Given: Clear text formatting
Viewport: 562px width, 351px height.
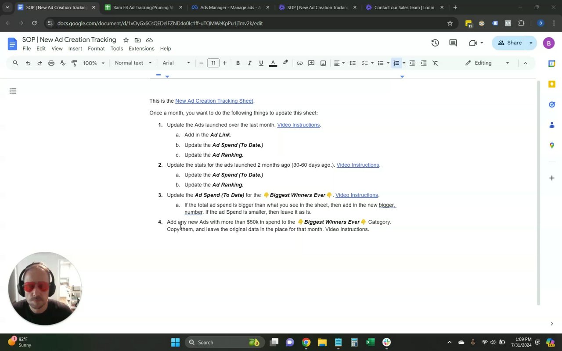Looking at the screenshot, I should (x=435, y=63).
